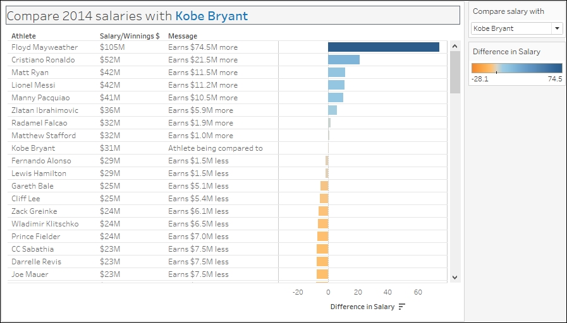Click the Wladimir Klitschko athlete name
Viewport: 567px width, 323px height.
45,224
